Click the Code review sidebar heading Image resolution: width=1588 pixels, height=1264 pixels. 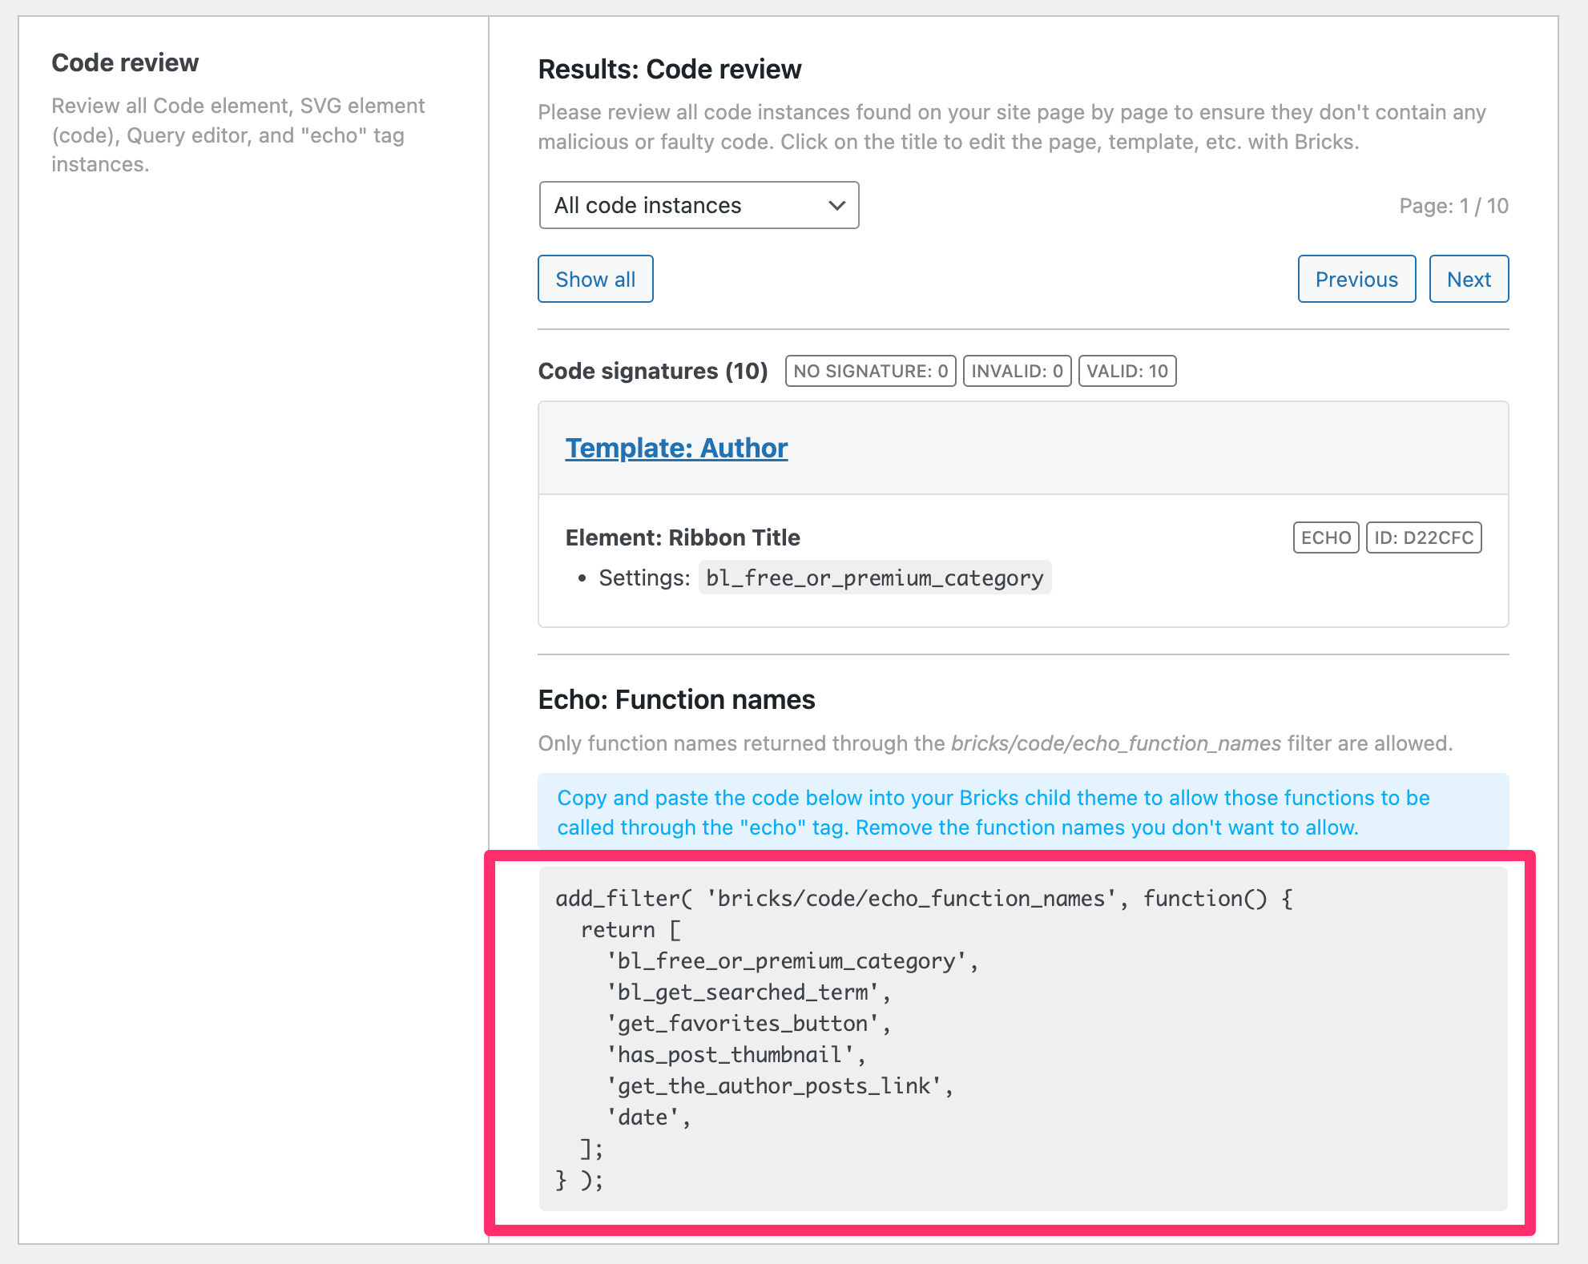[x=125, y=62]
